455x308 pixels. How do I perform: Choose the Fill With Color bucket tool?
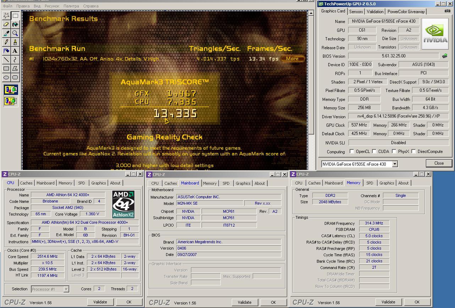(15, 24)
